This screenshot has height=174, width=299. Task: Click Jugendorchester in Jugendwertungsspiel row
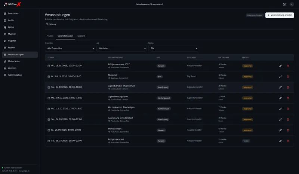[195, 98]
